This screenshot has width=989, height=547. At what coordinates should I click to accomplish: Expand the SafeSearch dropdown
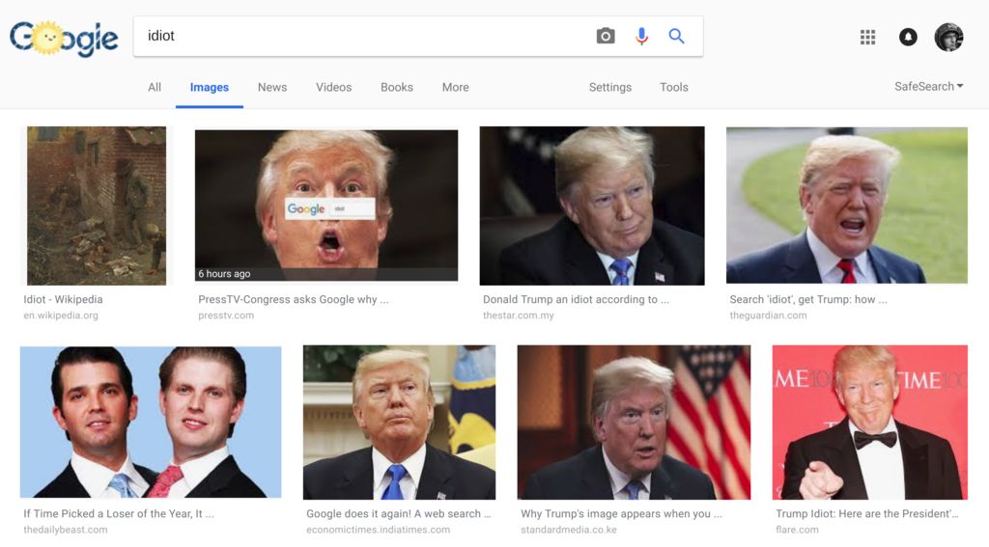929,87
